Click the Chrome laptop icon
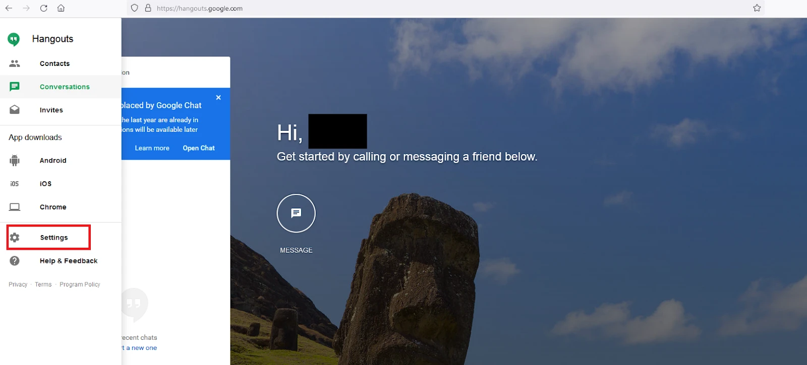This screenshot has height=365, width=807. [x=15, y=207]
